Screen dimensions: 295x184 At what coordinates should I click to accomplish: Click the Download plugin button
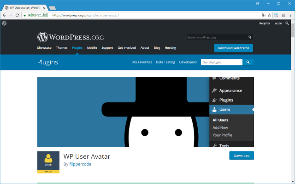pyautogui.click(x=242, y=155)
